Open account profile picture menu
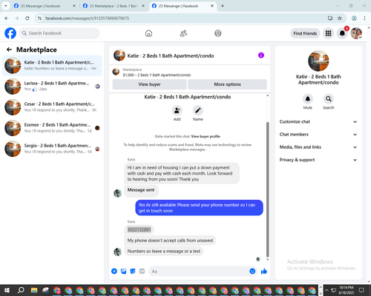This screenshot has width=371, height=296. [x=356, y=33]
